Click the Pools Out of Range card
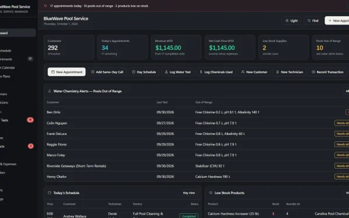Viewport: 349px width, 218px height. (x=330, y=47)
